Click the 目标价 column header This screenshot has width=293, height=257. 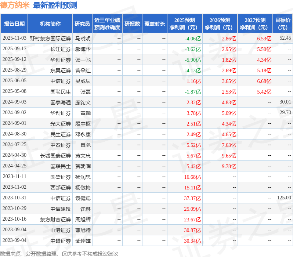click(x=283, y=24)
